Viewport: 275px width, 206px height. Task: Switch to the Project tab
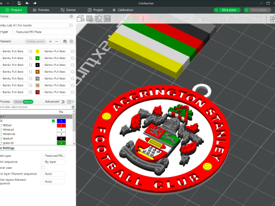96,10
